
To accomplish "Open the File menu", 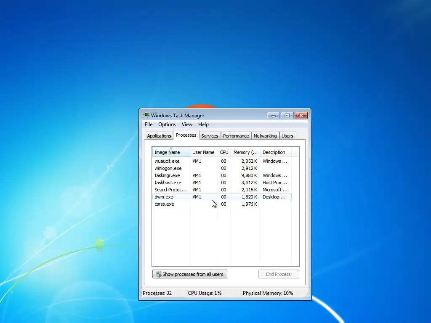I will (x=149, y=124).
